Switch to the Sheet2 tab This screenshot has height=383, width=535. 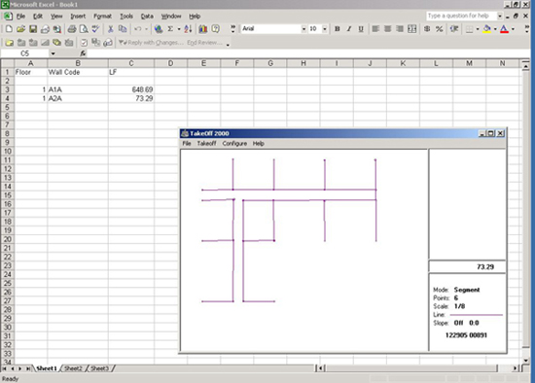coord(73,368)
